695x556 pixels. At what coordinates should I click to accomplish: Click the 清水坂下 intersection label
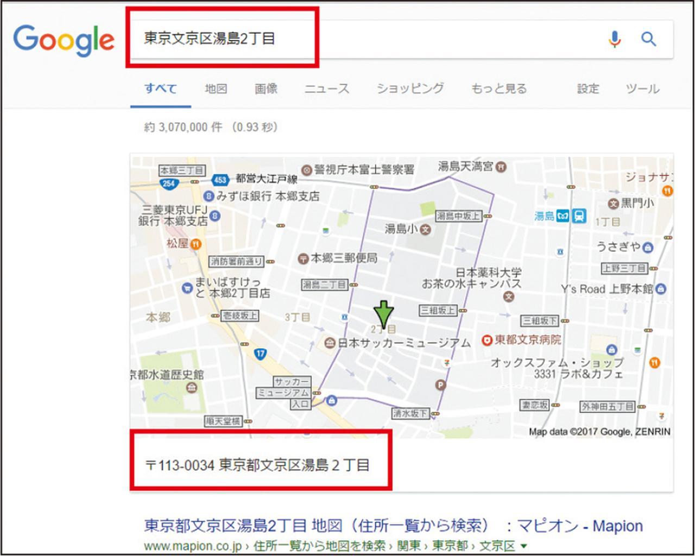410,414
